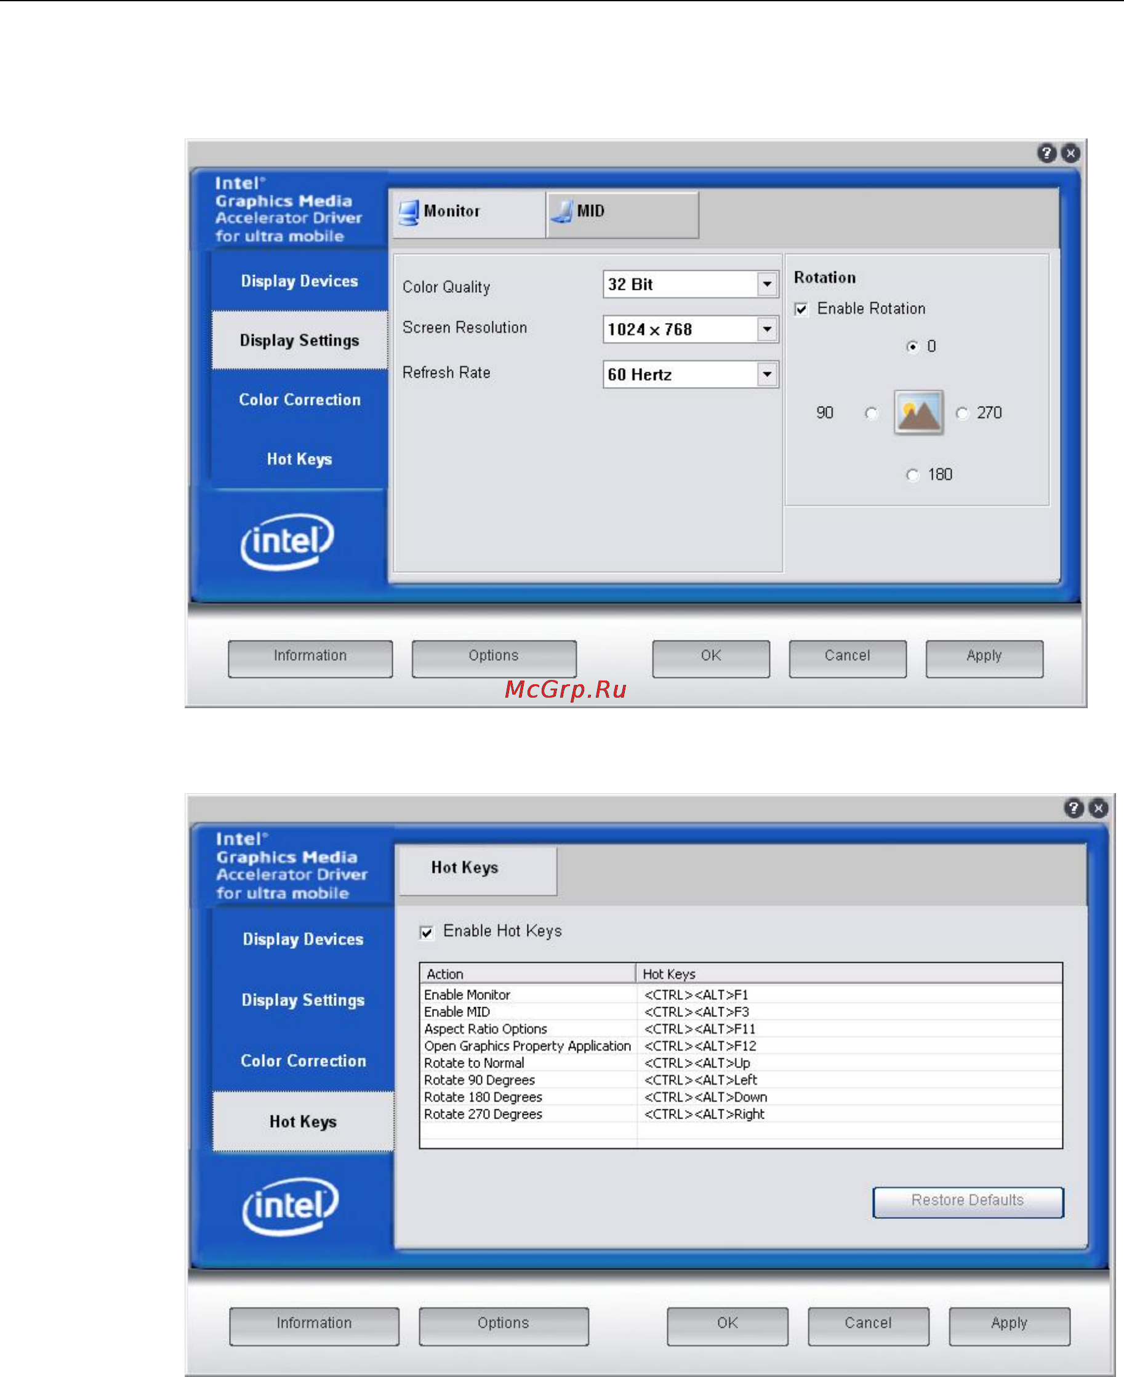Viewport: 1124px width, 1377px height.
Task: Click the Hot Keys column header
Action: (x=849, y=973)
